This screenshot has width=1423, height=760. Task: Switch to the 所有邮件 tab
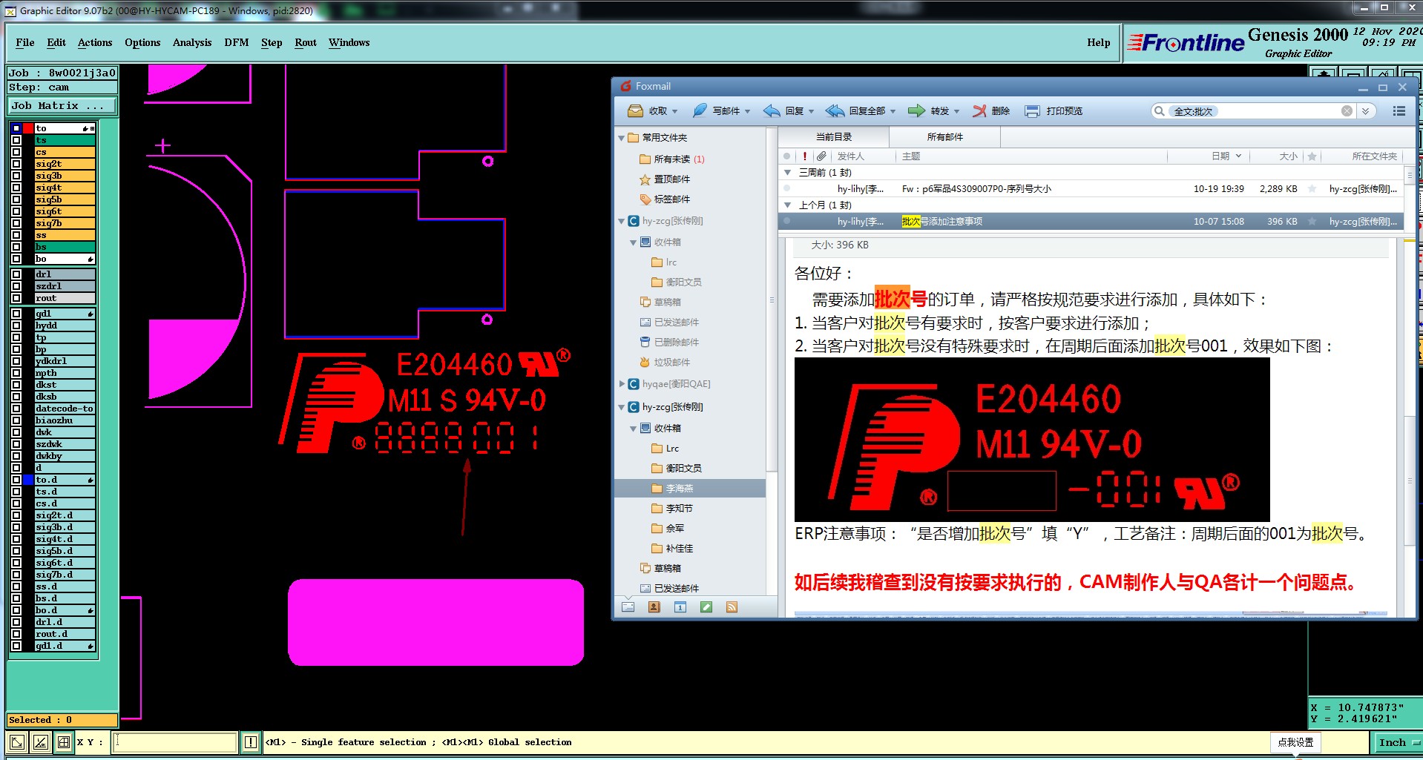point(945,137)
